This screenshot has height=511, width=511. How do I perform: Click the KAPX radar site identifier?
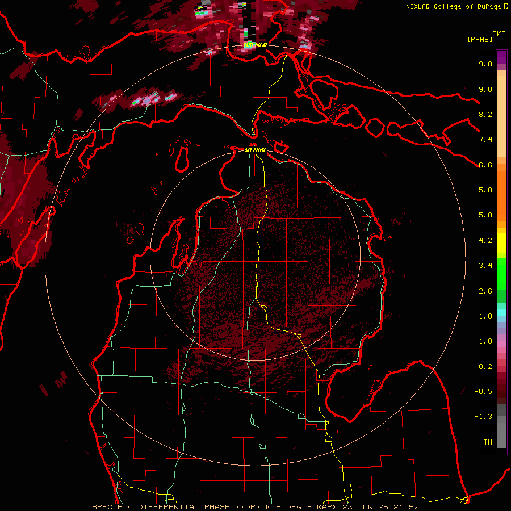(328, 507)
